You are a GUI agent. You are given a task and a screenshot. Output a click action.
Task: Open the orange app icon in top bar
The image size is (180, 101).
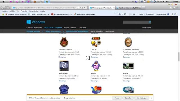35,2
